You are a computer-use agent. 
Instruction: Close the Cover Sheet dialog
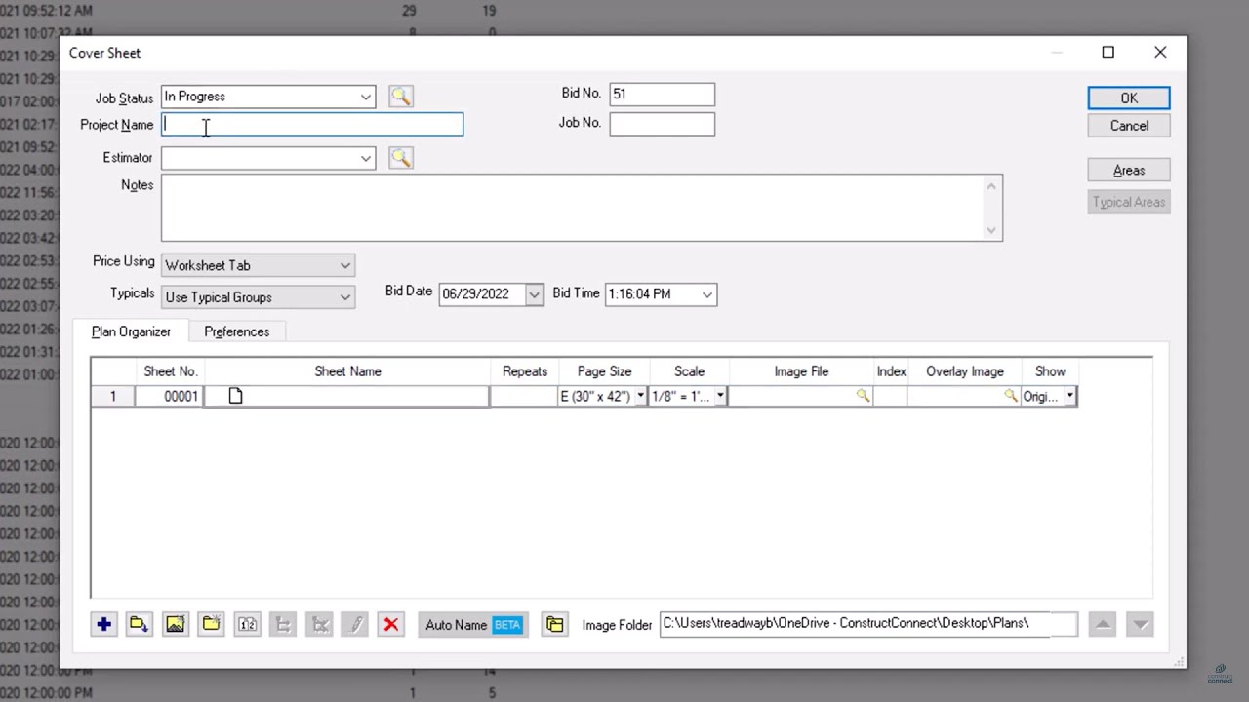pos(1160,53)
